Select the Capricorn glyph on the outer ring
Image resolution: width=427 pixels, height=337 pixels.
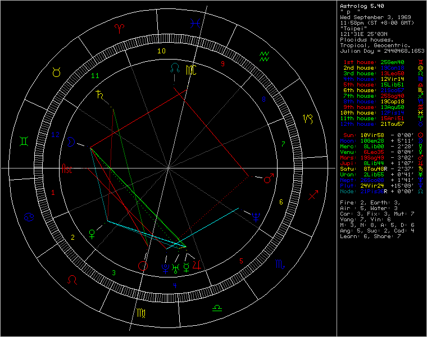click(x=308, y=119)
